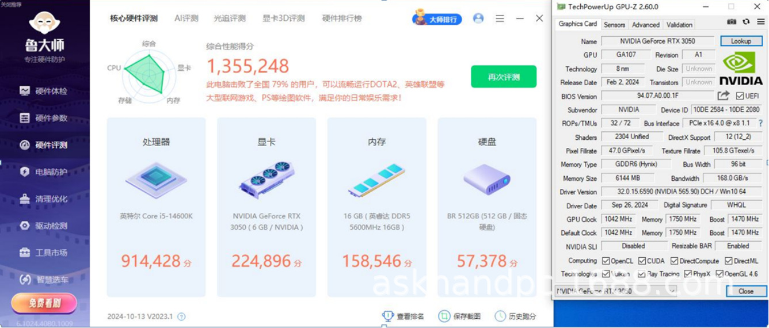Click the BIOS export share icon
Viewport: 769px width, 328px height.
(x=724, y=96)
